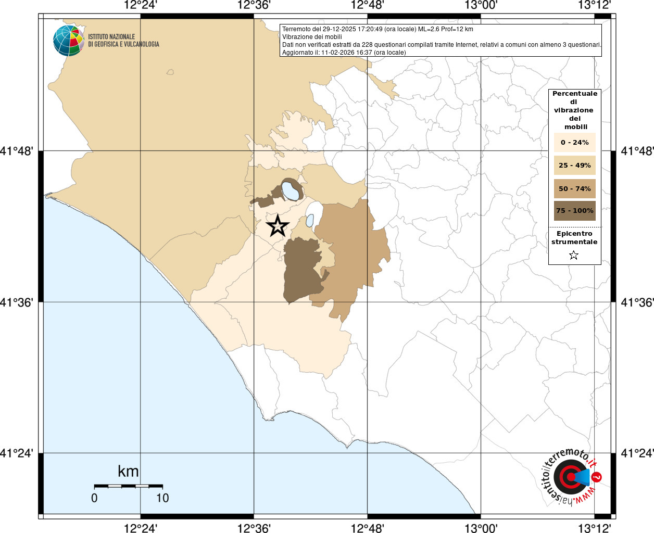Click the epicenter star on the map
This screenshot has width=654, height=533.
(x=278, y=226)
